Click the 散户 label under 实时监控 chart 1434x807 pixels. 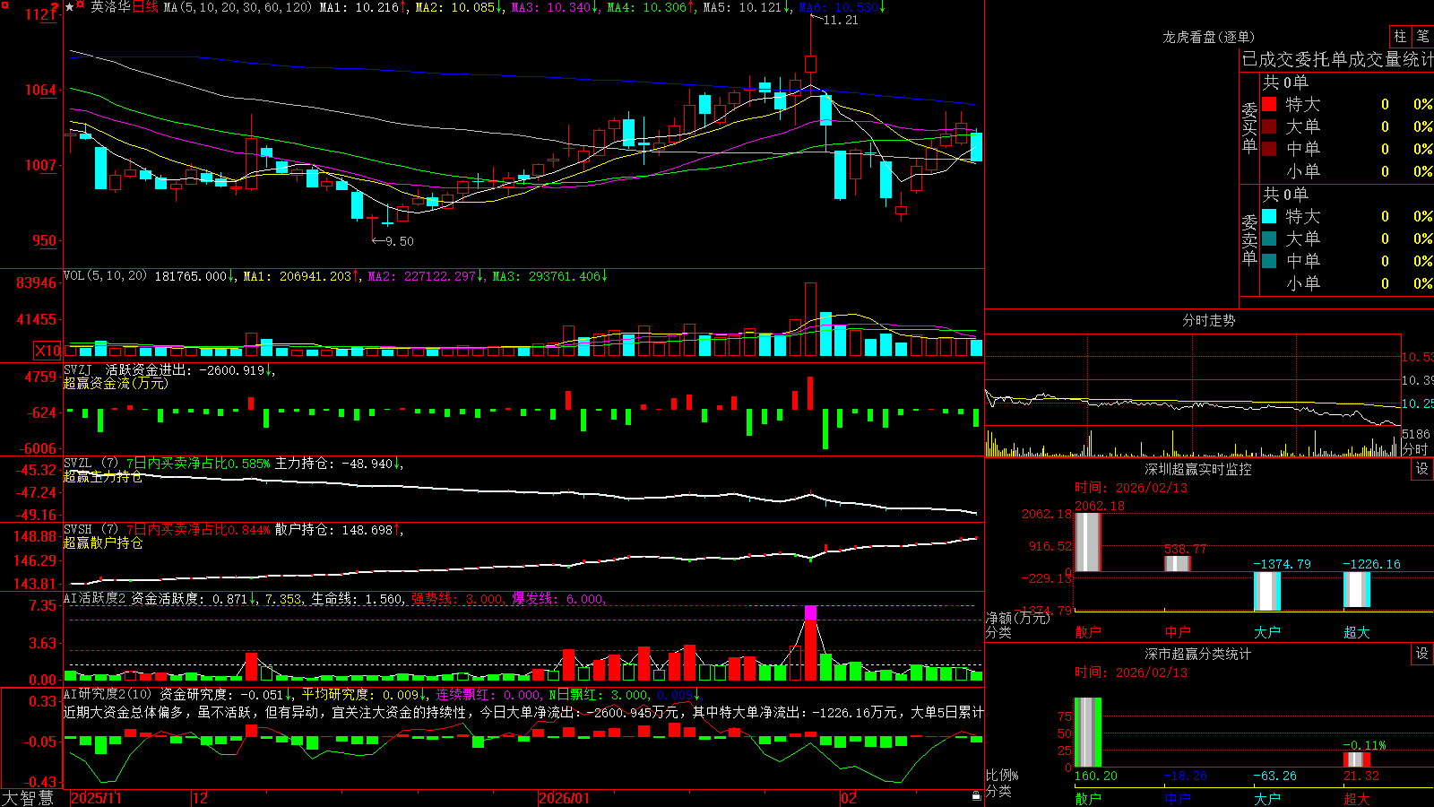pyautogui.click(x=1087, y=632)
